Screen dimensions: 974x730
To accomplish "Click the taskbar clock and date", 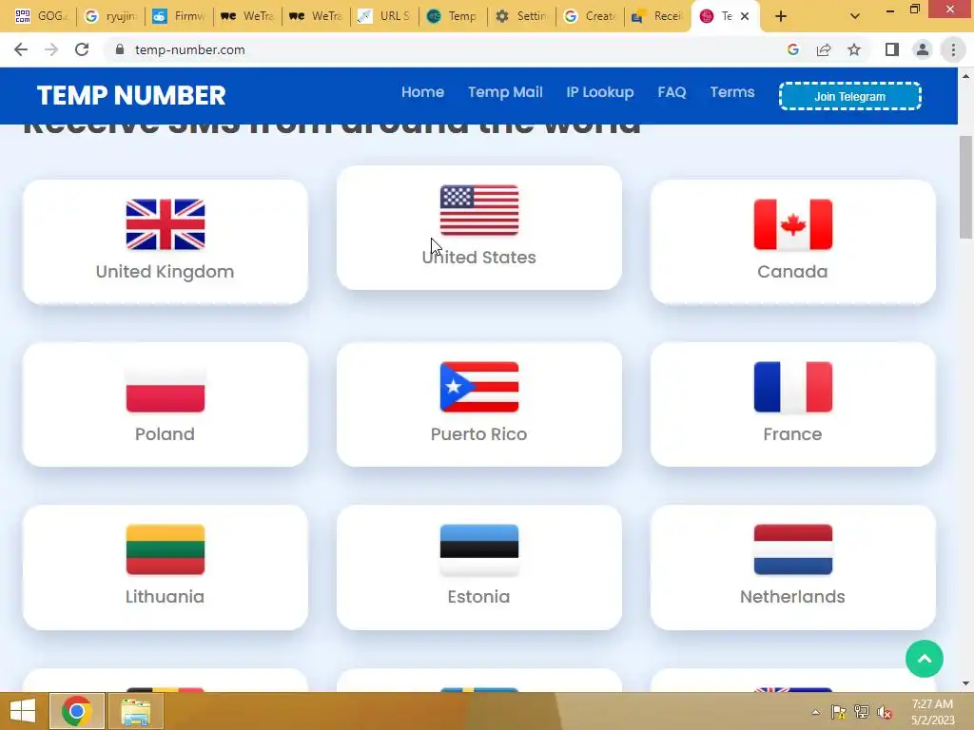I will pyautogui.click(x=932, y=712).
